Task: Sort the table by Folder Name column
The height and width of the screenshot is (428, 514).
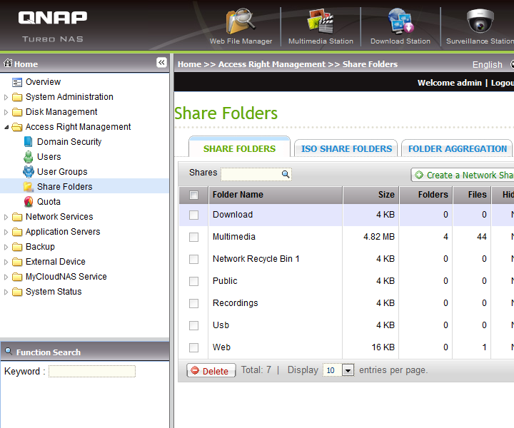Action: (238, 195)
